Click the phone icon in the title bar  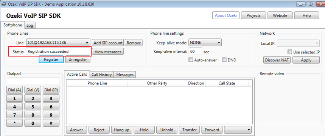pos(3,5)
